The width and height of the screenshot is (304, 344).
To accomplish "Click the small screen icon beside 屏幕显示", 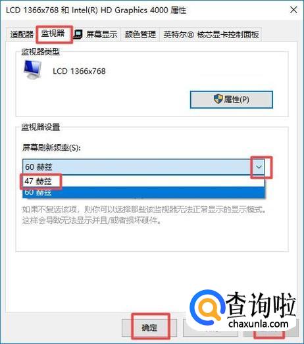I will (x=78, y=34).
